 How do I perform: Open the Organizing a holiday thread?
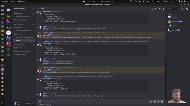point(25,37)
